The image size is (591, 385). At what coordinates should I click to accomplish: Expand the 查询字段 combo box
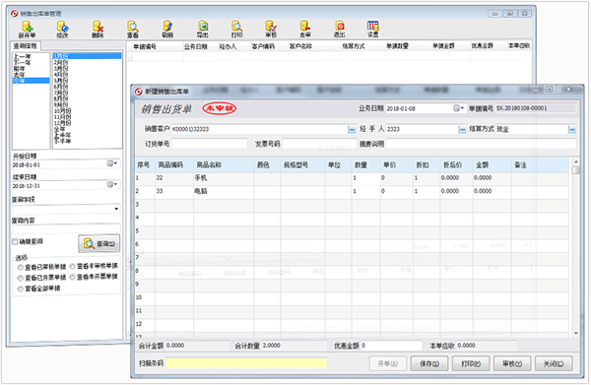click(x=116, y=209)
